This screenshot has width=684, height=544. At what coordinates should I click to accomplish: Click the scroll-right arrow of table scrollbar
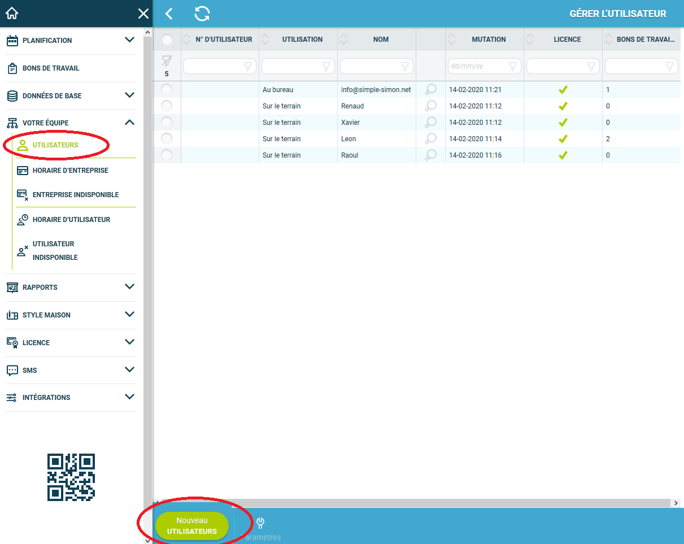click(676, 503)
